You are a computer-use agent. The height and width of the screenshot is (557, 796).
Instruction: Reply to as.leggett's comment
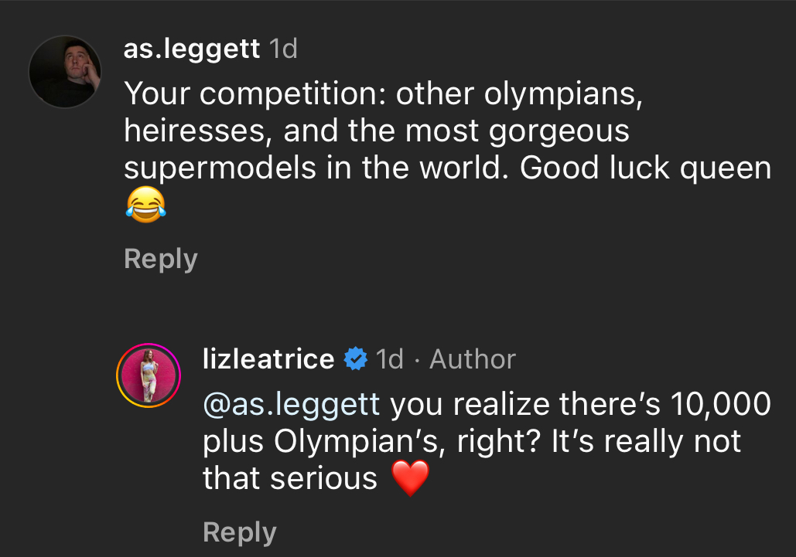click(160, 259)
